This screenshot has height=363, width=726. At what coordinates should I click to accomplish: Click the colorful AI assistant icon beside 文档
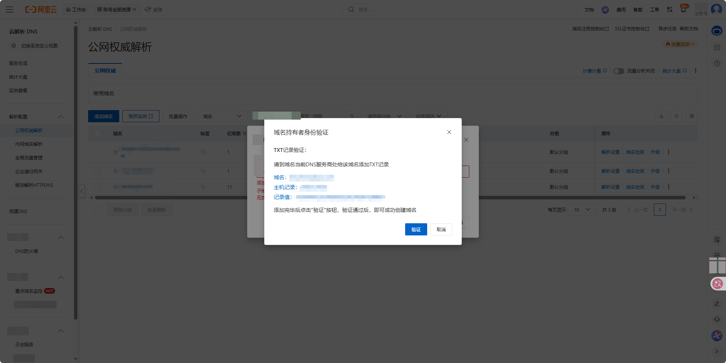click(605, 9)
